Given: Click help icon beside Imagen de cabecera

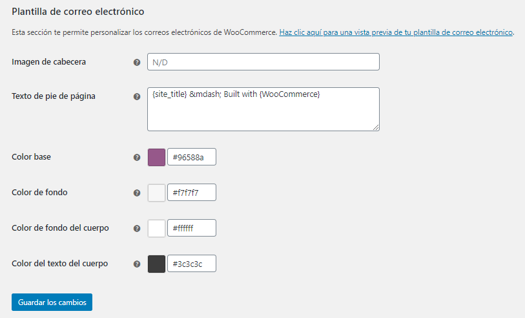Looking at the screenshot, I should click(137, 63).
